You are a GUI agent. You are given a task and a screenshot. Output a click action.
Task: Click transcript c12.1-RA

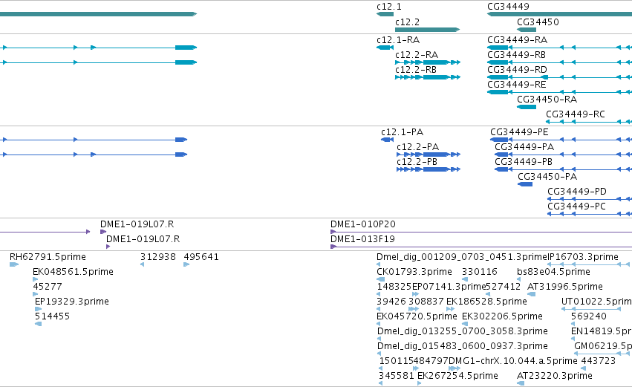(x=385, y=48)
